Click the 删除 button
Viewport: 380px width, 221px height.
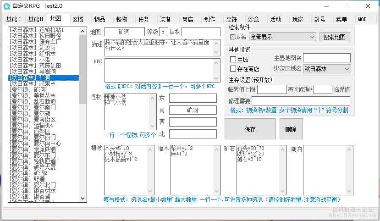291,129
